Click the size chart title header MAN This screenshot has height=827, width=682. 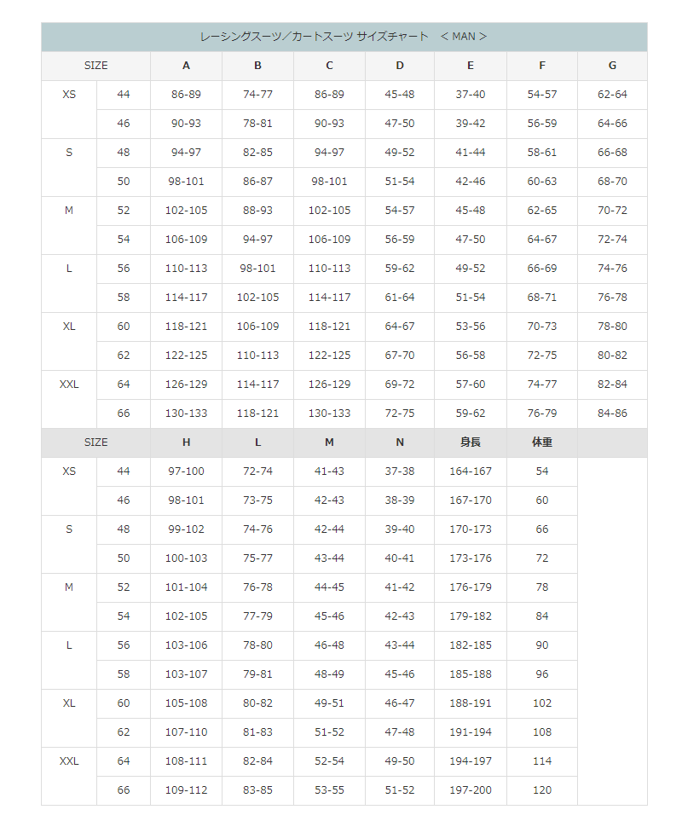pos(344,37)
